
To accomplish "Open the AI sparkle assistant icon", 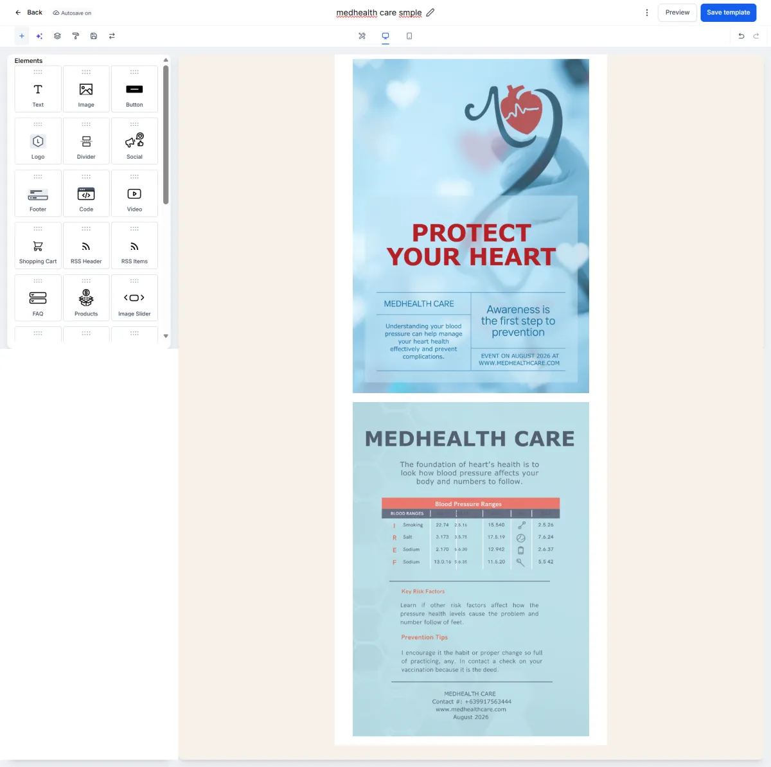I will click(39, 36).
